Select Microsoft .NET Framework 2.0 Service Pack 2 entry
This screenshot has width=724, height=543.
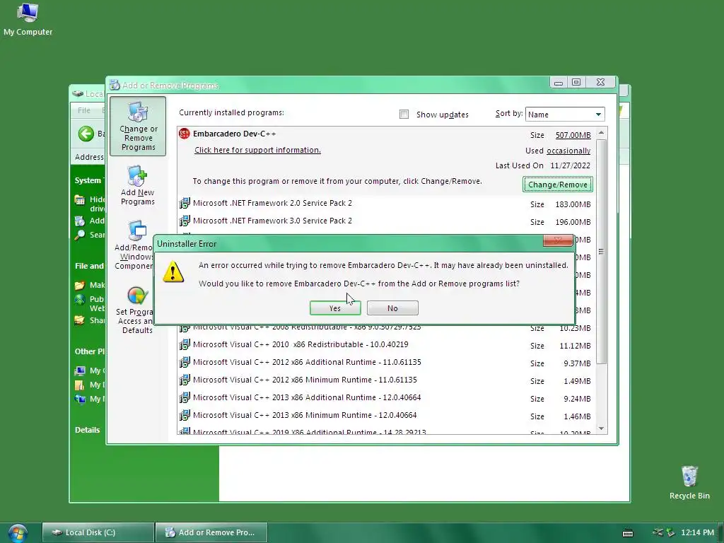click(x=387, y=203)
